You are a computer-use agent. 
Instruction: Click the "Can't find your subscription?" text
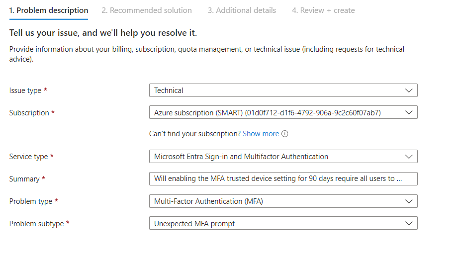pos(195,134)
